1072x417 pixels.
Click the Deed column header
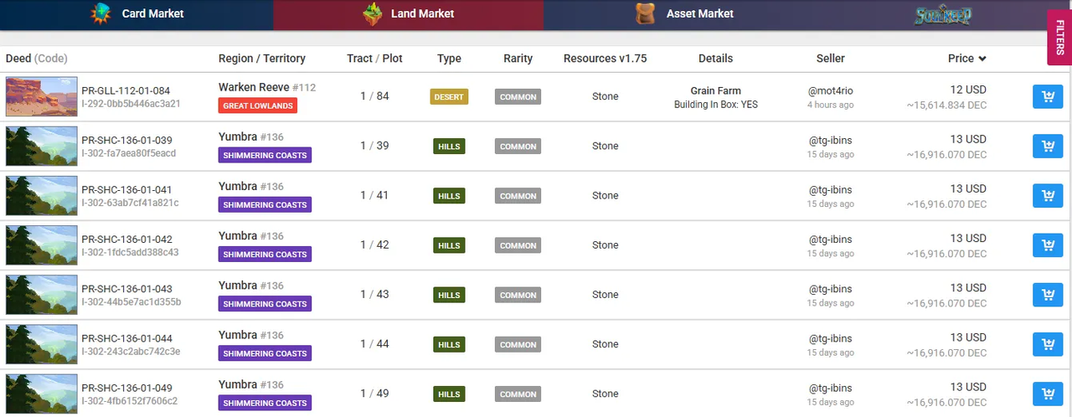pyautogui.click(x=37, y=59)
